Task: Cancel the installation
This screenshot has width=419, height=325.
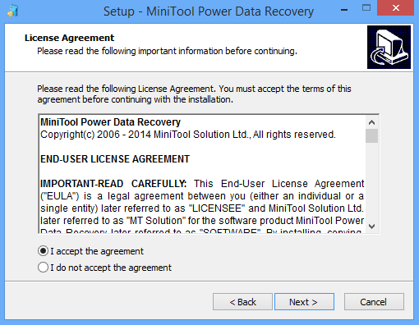Action: click(374, 302)
